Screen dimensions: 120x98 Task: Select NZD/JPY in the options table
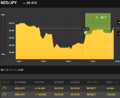20,88
